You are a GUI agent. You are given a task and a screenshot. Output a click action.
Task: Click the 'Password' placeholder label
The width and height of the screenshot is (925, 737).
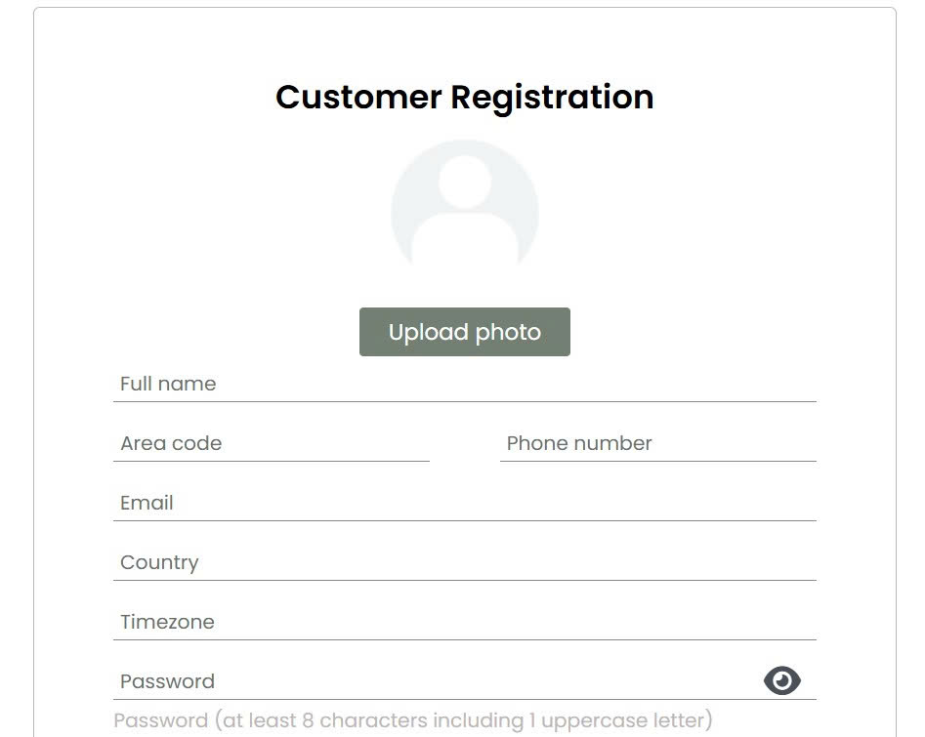point(167,682)
